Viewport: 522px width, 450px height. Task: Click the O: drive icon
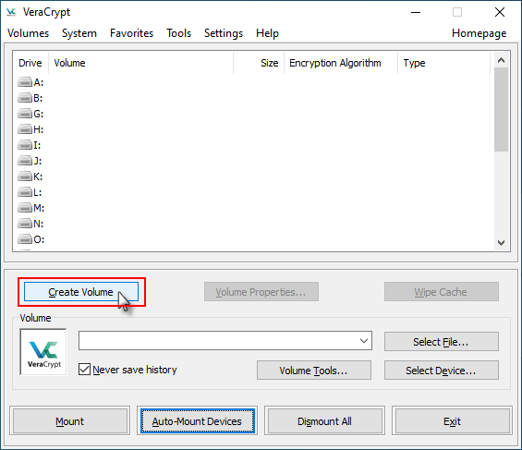(25, 239)
